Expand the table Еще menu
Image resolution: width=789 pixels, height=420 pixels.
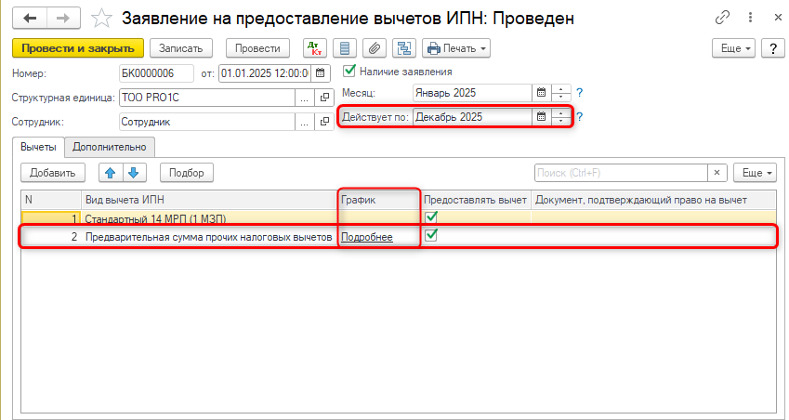756,173
